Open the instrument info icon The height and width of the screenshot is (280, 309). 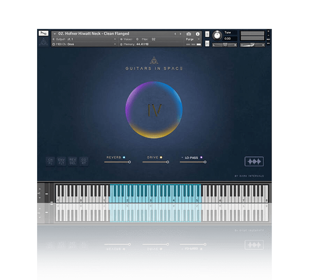[197, 34]
